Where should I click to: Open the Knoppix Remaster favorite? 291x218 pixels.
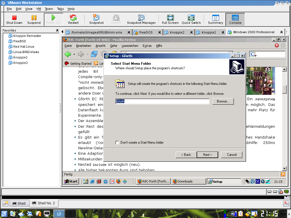pos(25,36)
